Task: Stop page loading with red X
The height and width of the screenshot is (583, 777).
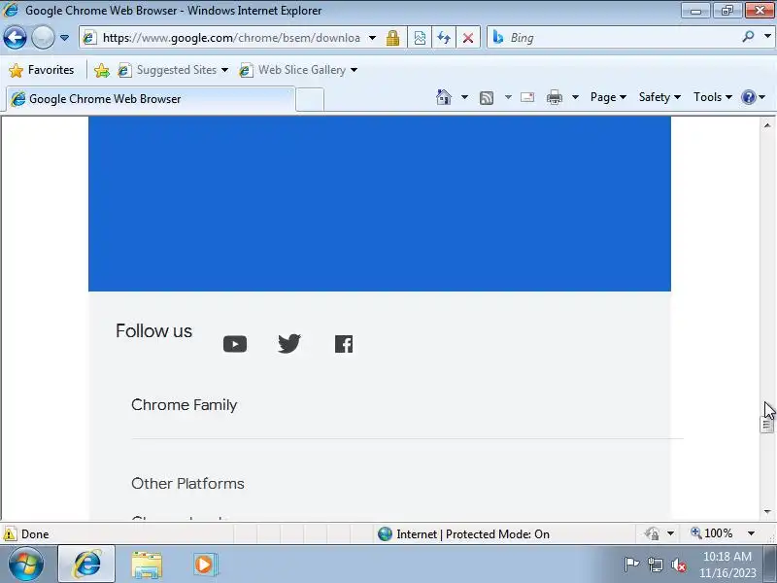Action: pyautogui.click(x=468, y=38)
